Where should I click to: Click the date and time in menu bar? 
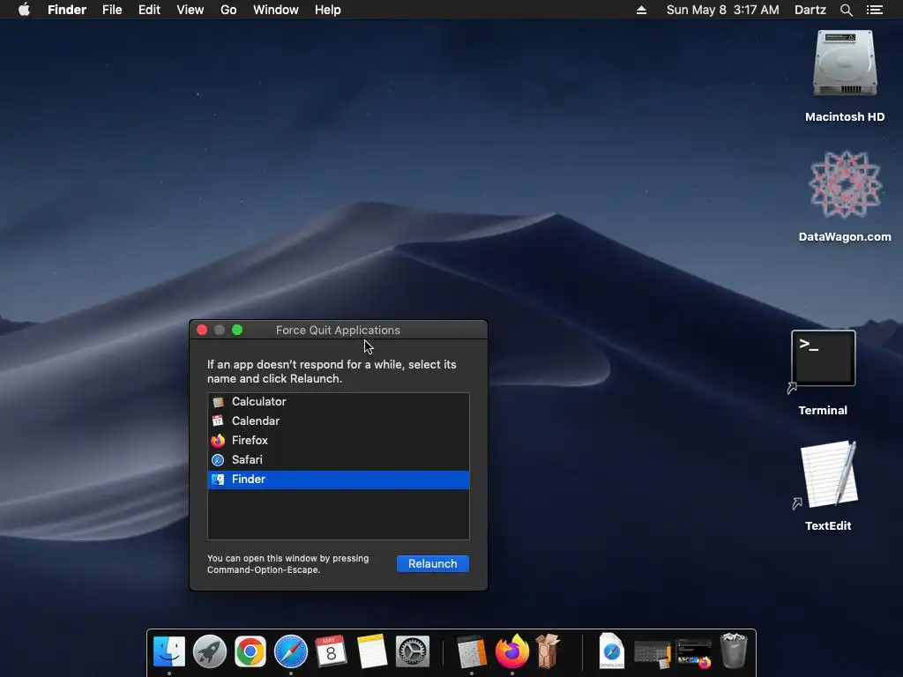723,10
